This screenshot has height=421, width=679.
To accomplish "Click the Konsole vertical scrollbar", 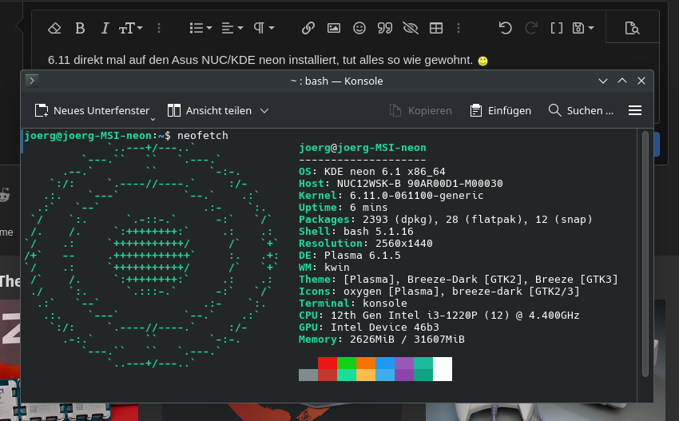I will 645,253.
